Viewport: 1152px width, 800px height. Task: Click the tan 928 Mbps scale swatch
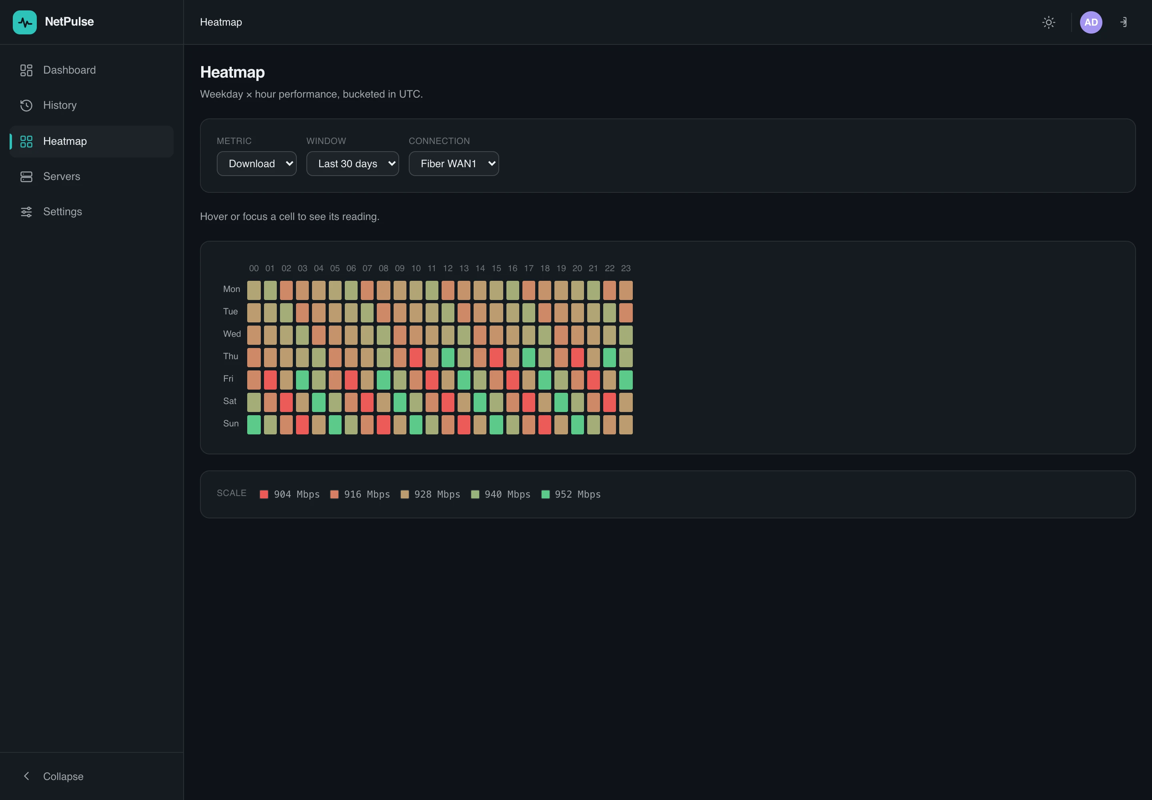click(x=404, y=495)
